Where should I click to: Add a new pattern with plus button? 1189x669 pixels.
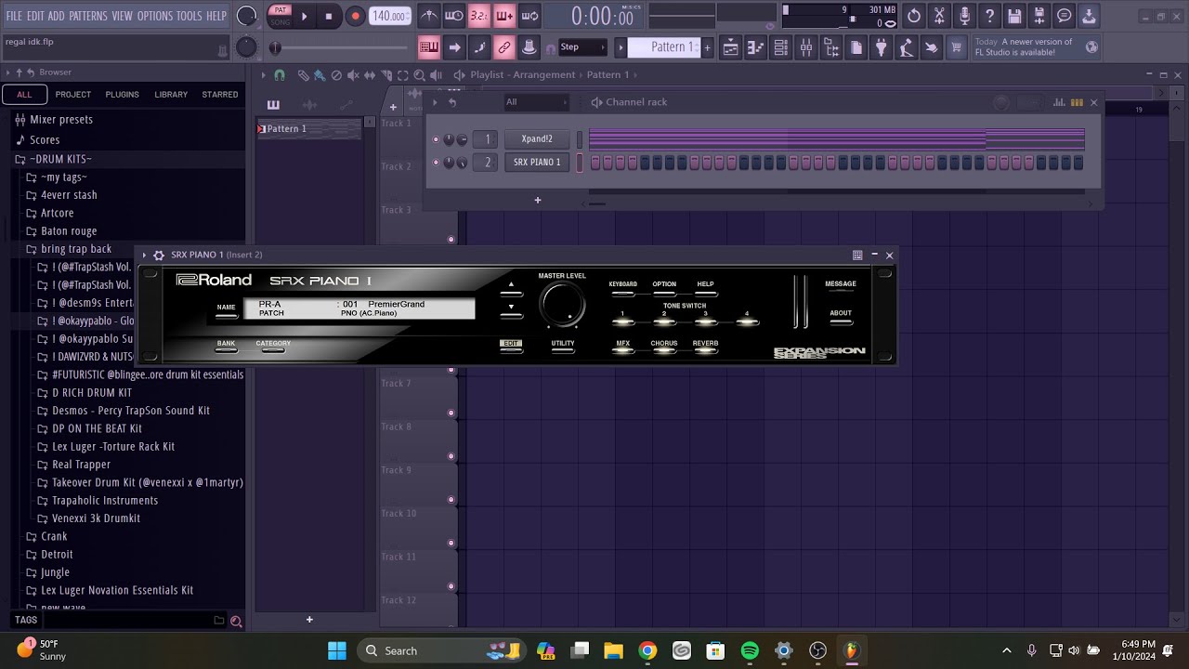[707, 47]
